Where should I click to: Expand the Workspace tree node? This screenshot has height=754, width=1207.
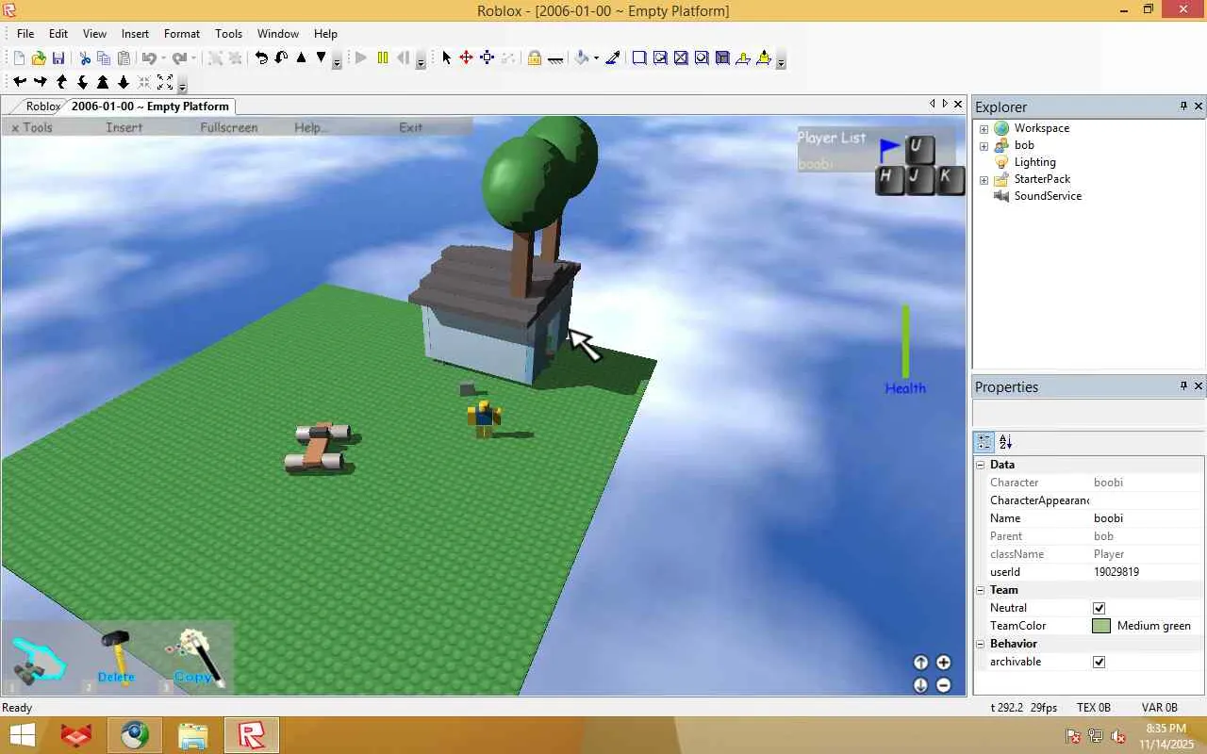(x=984, y=128)
